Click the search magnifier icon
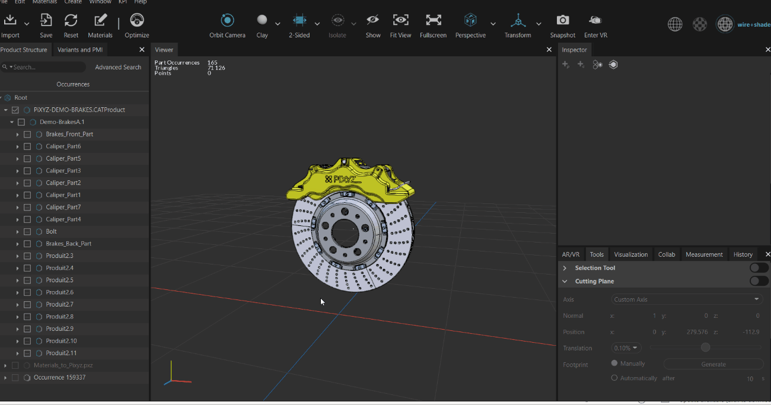 (5, 67)
